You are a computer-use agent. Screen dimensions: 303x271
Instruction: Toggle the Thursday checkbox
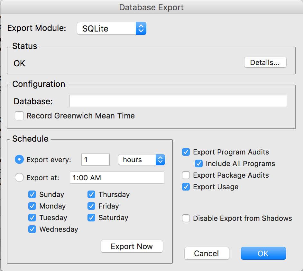(x=92, y=194)
